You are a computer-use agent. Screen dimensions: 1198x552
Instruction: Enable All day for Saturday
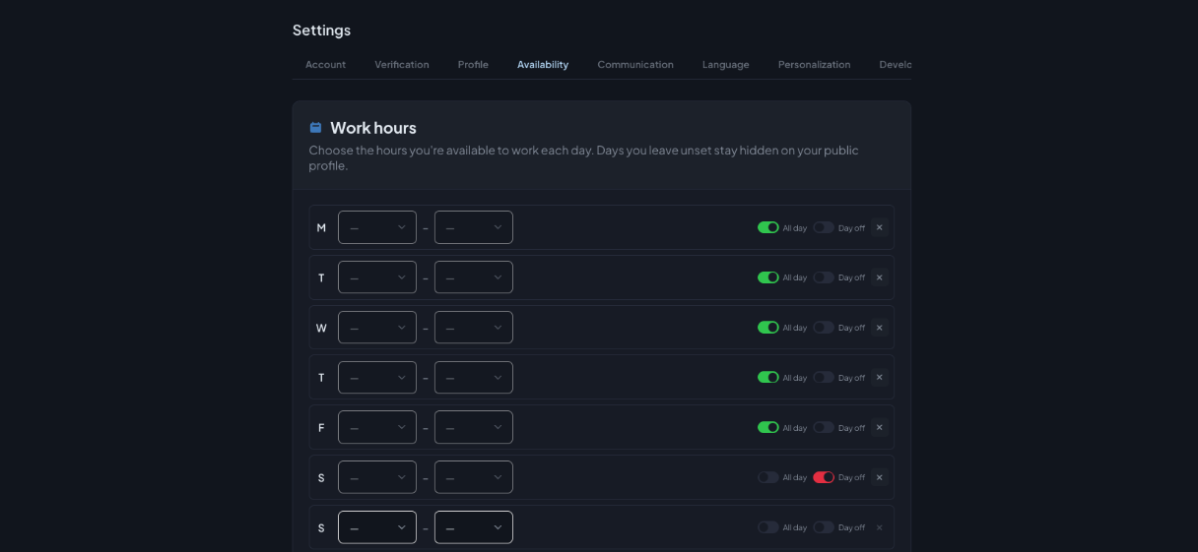tap(768, 477)
